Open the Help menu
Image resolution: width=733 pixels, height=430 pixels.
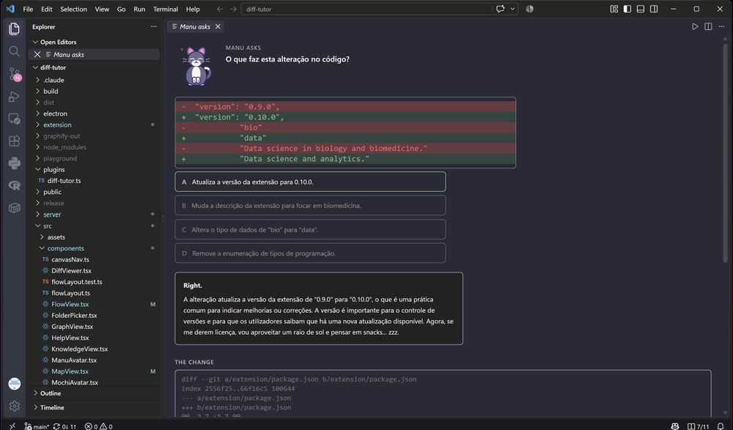[193, 9]
